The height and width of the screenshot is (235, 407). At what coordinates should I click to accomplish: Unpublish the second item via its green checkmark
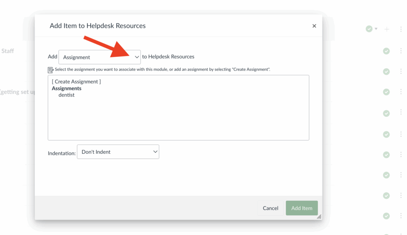click(386, 72)
